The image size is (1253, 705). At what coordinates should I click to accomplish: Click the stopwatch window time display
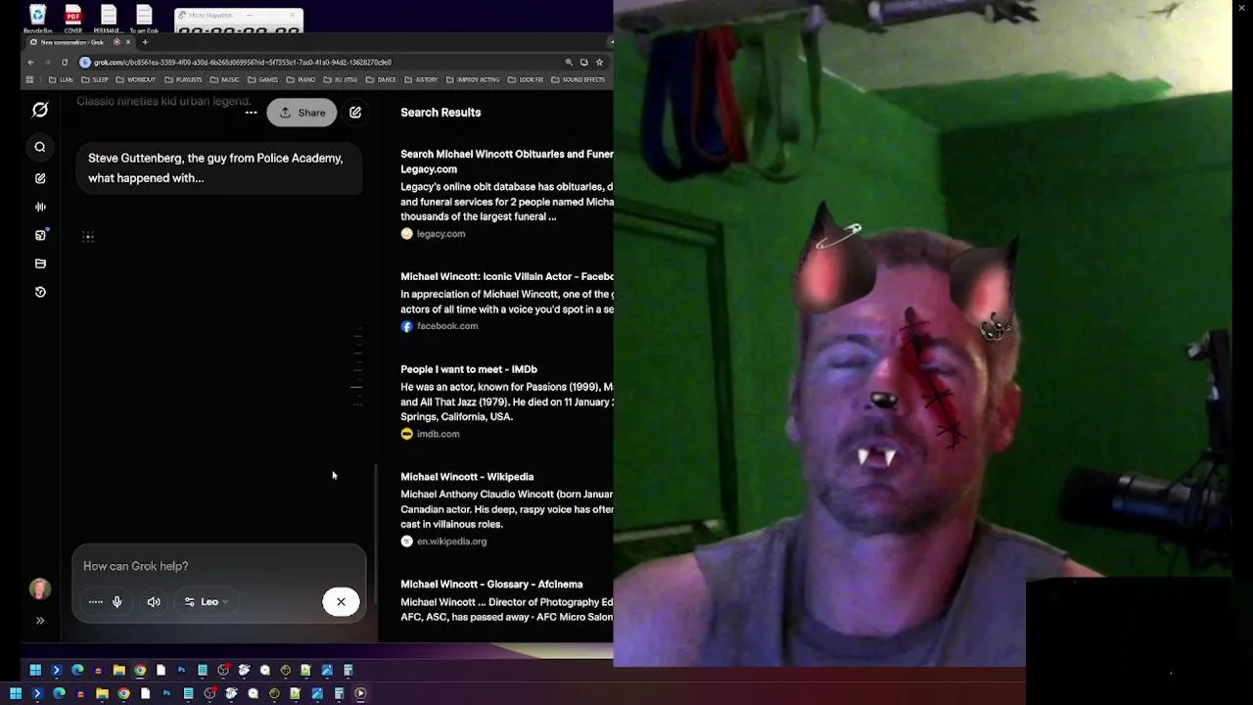pos(239,30)
